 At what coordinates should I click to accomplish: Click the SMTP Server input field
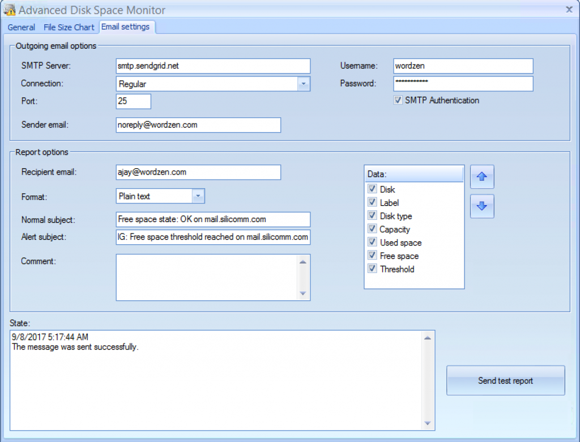(212, 66)
